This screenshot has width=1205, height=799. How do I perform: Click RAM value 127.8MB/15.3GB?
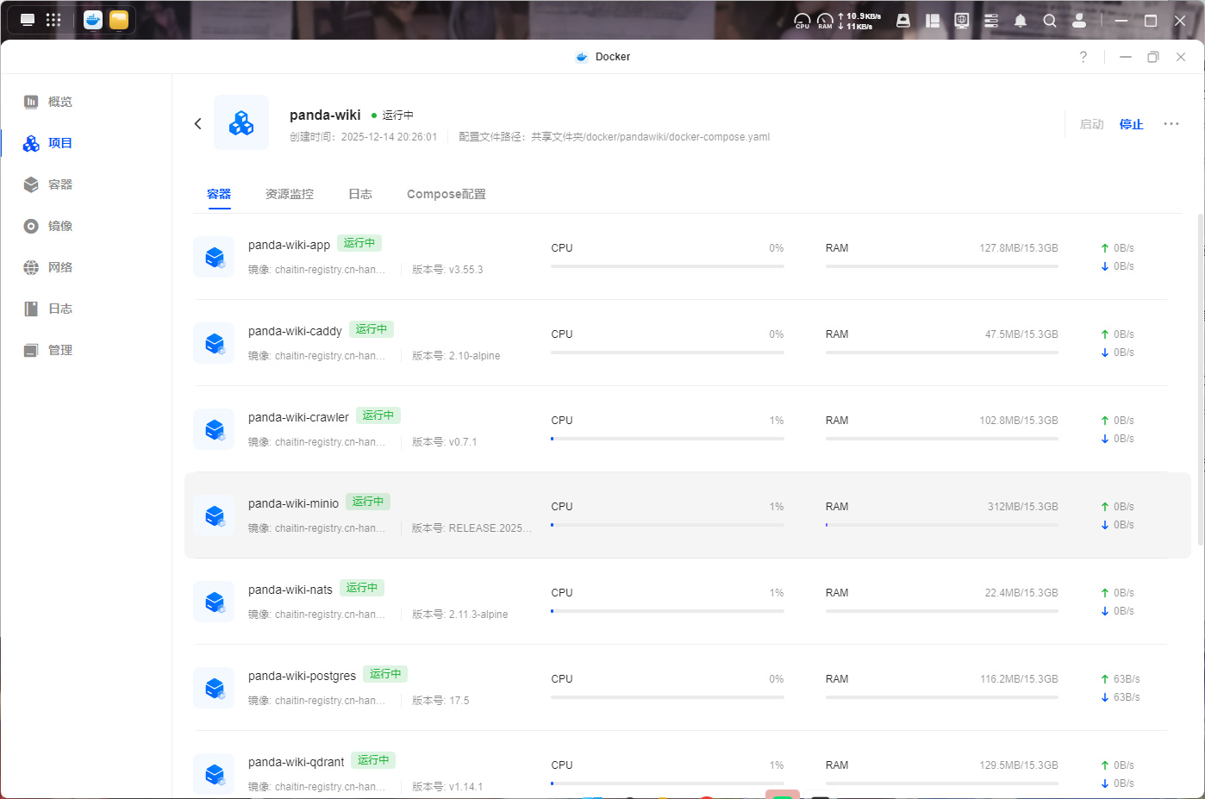click(1019, 248)
